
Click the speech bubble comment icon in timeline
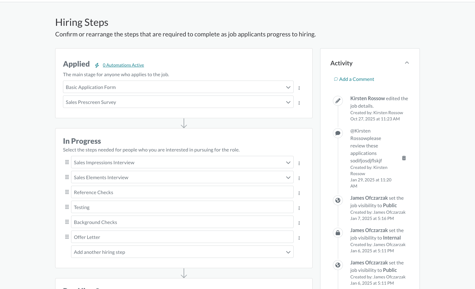(338, 133)
